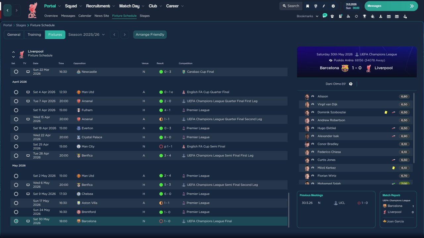Click the Liverpool crest in match header
Image resolution: width=424 pixels, height=238 pixels.
pyautogui.click(x=368, y=68)
